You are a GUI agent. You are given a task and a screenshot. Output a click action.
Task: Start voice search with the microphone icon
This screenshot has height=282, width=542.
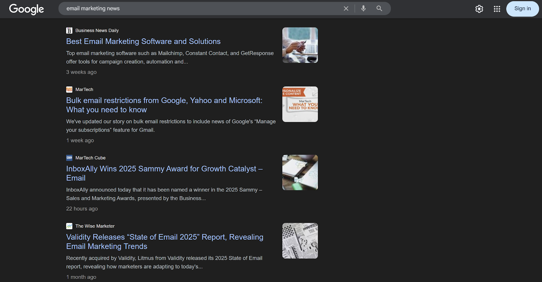pos(363,8)
